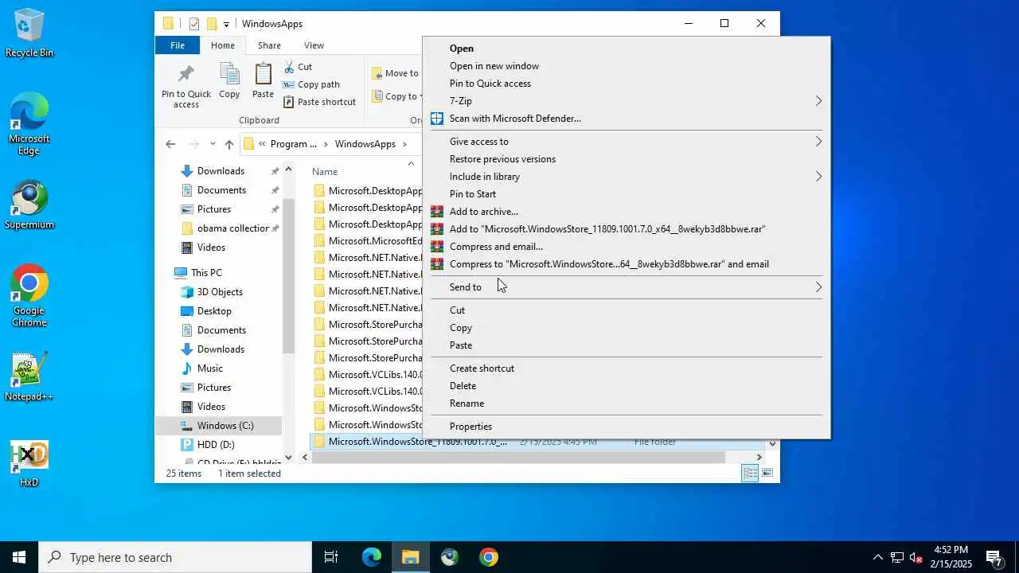Select Downloads under Quick access

[221, 171]
